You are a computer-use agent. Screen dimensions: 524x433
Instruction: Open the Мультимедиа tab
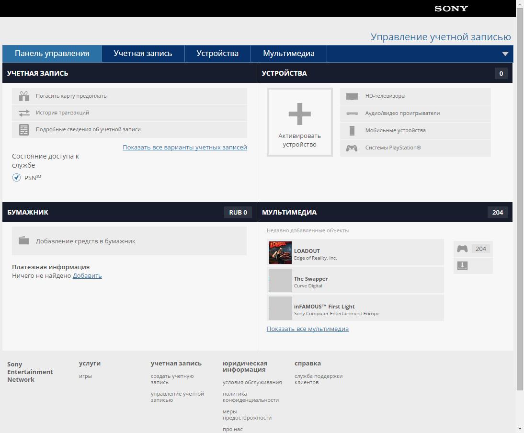coord(289,54)
